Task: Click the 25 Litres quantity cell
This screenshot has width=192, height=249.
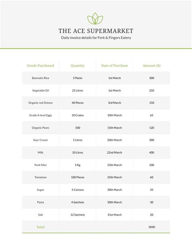Action: tap(77, 91)
